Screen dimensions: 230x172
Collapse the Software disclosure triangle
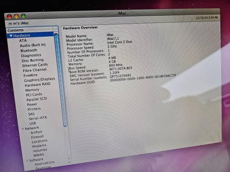(x=27, y=161)
